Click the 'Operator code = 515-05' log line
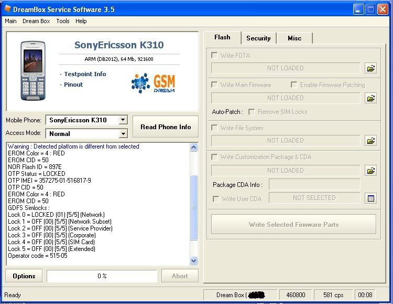Viewport: 393px width, 304px height. pyautogui.click(x=38, y=256)
